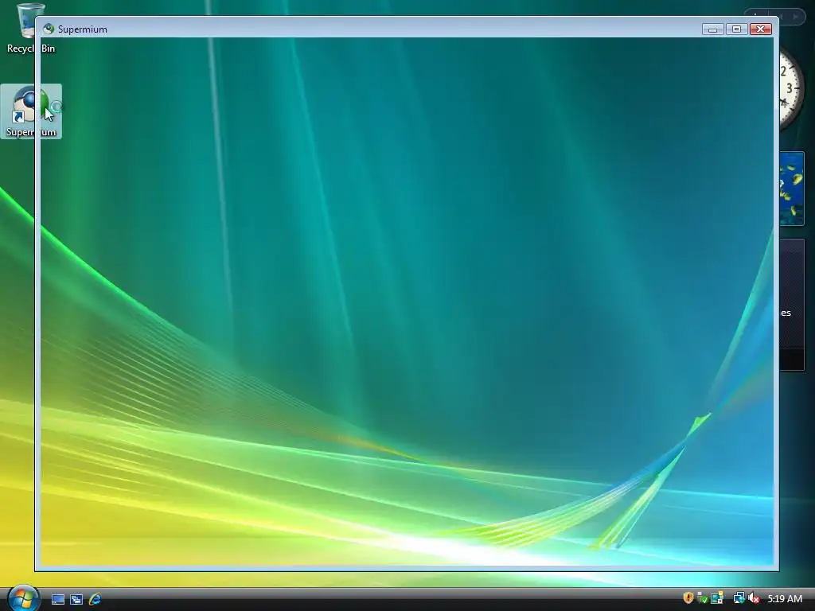Click the network connection tray icon
The height and width of the screenshot is (611, 815).
click(739, 598)
